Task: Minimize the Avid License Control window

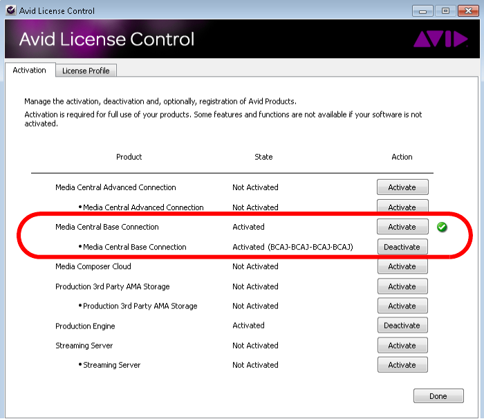Action: pos(424,10)
